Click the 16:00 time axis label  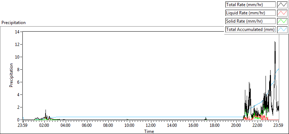193,126
